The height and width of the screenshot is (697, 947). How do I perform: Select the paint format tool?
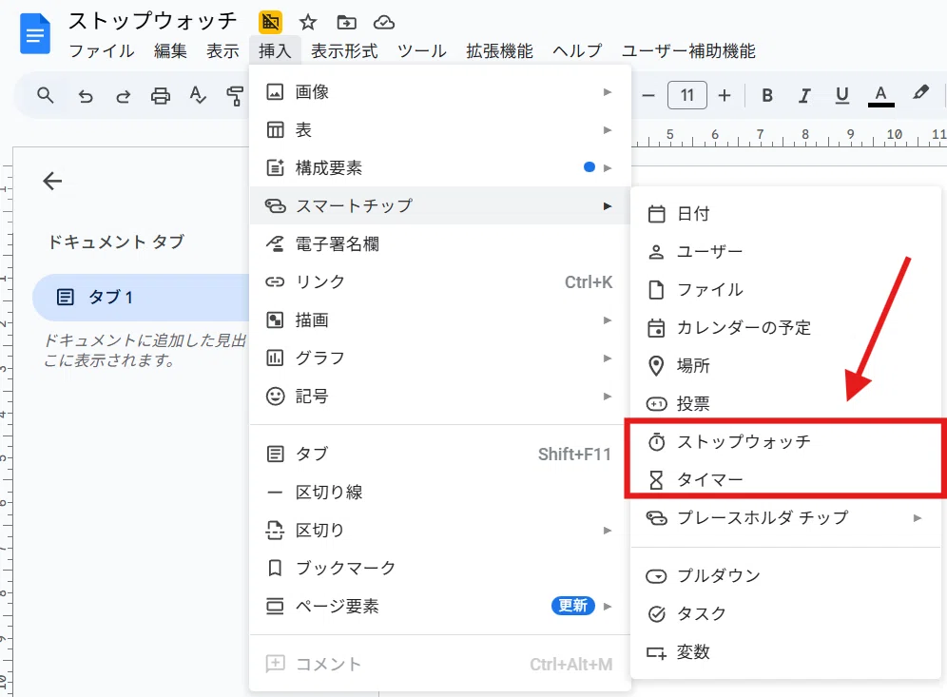coord(234,96)
